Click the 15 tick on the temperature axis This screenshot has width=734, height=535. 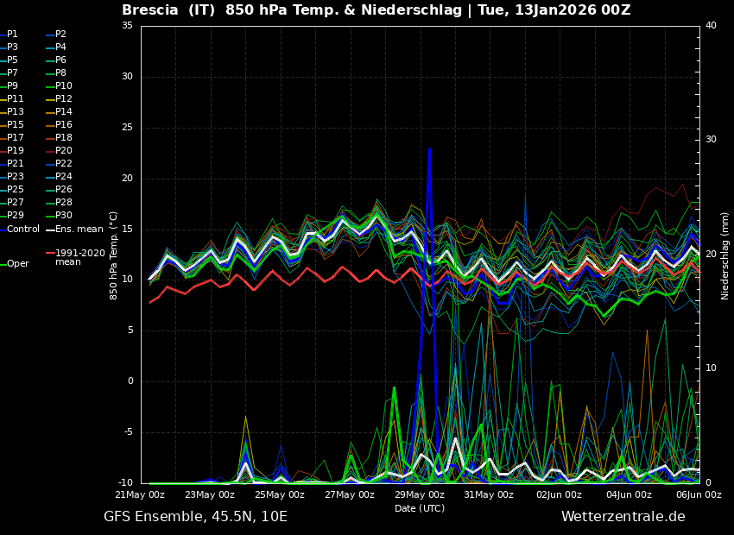[x=127, y=230]
